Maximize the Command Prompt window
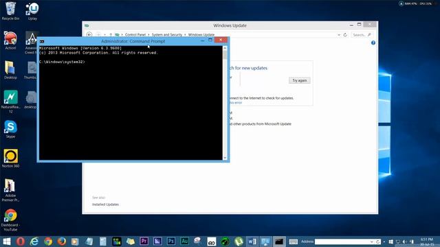 (210, 40)
